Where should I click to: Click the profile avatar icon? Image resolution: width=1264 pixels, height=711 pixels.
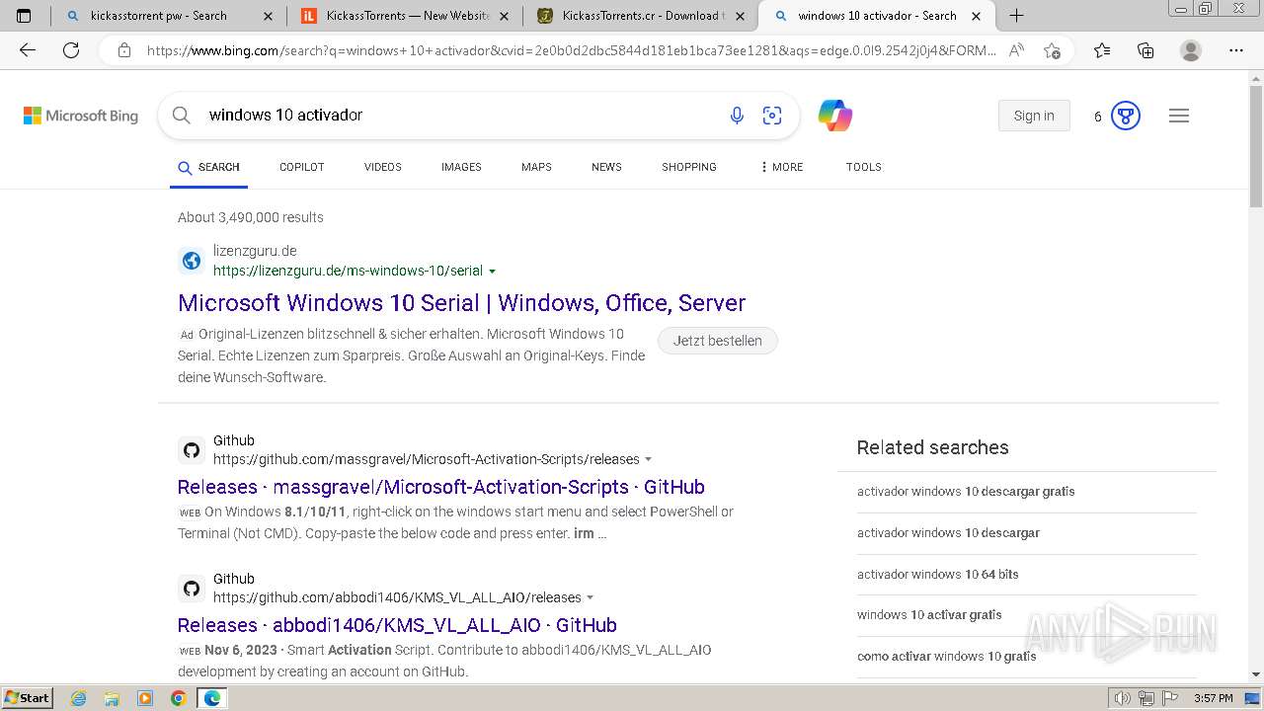click(x=1191, y=50)
